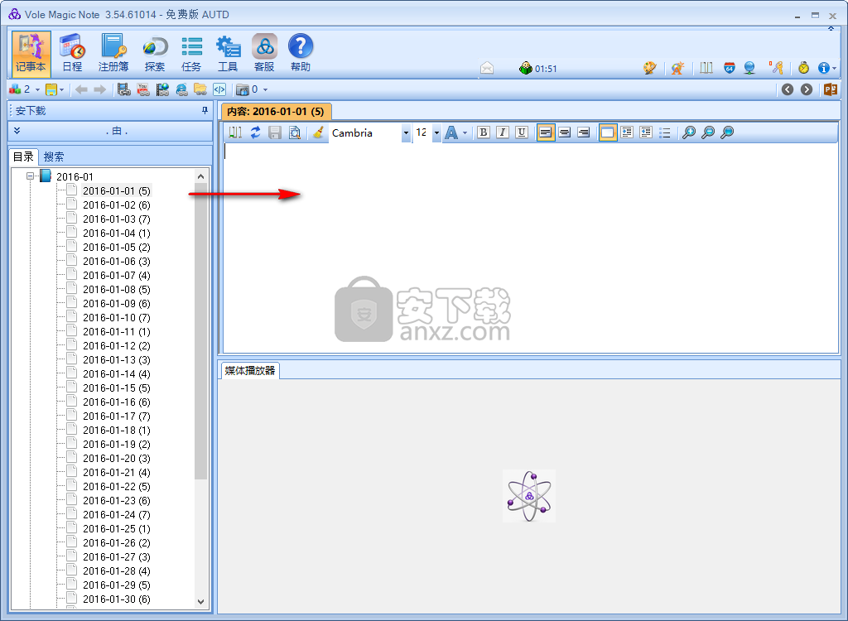Toggle underline formatting

point(522,132)
